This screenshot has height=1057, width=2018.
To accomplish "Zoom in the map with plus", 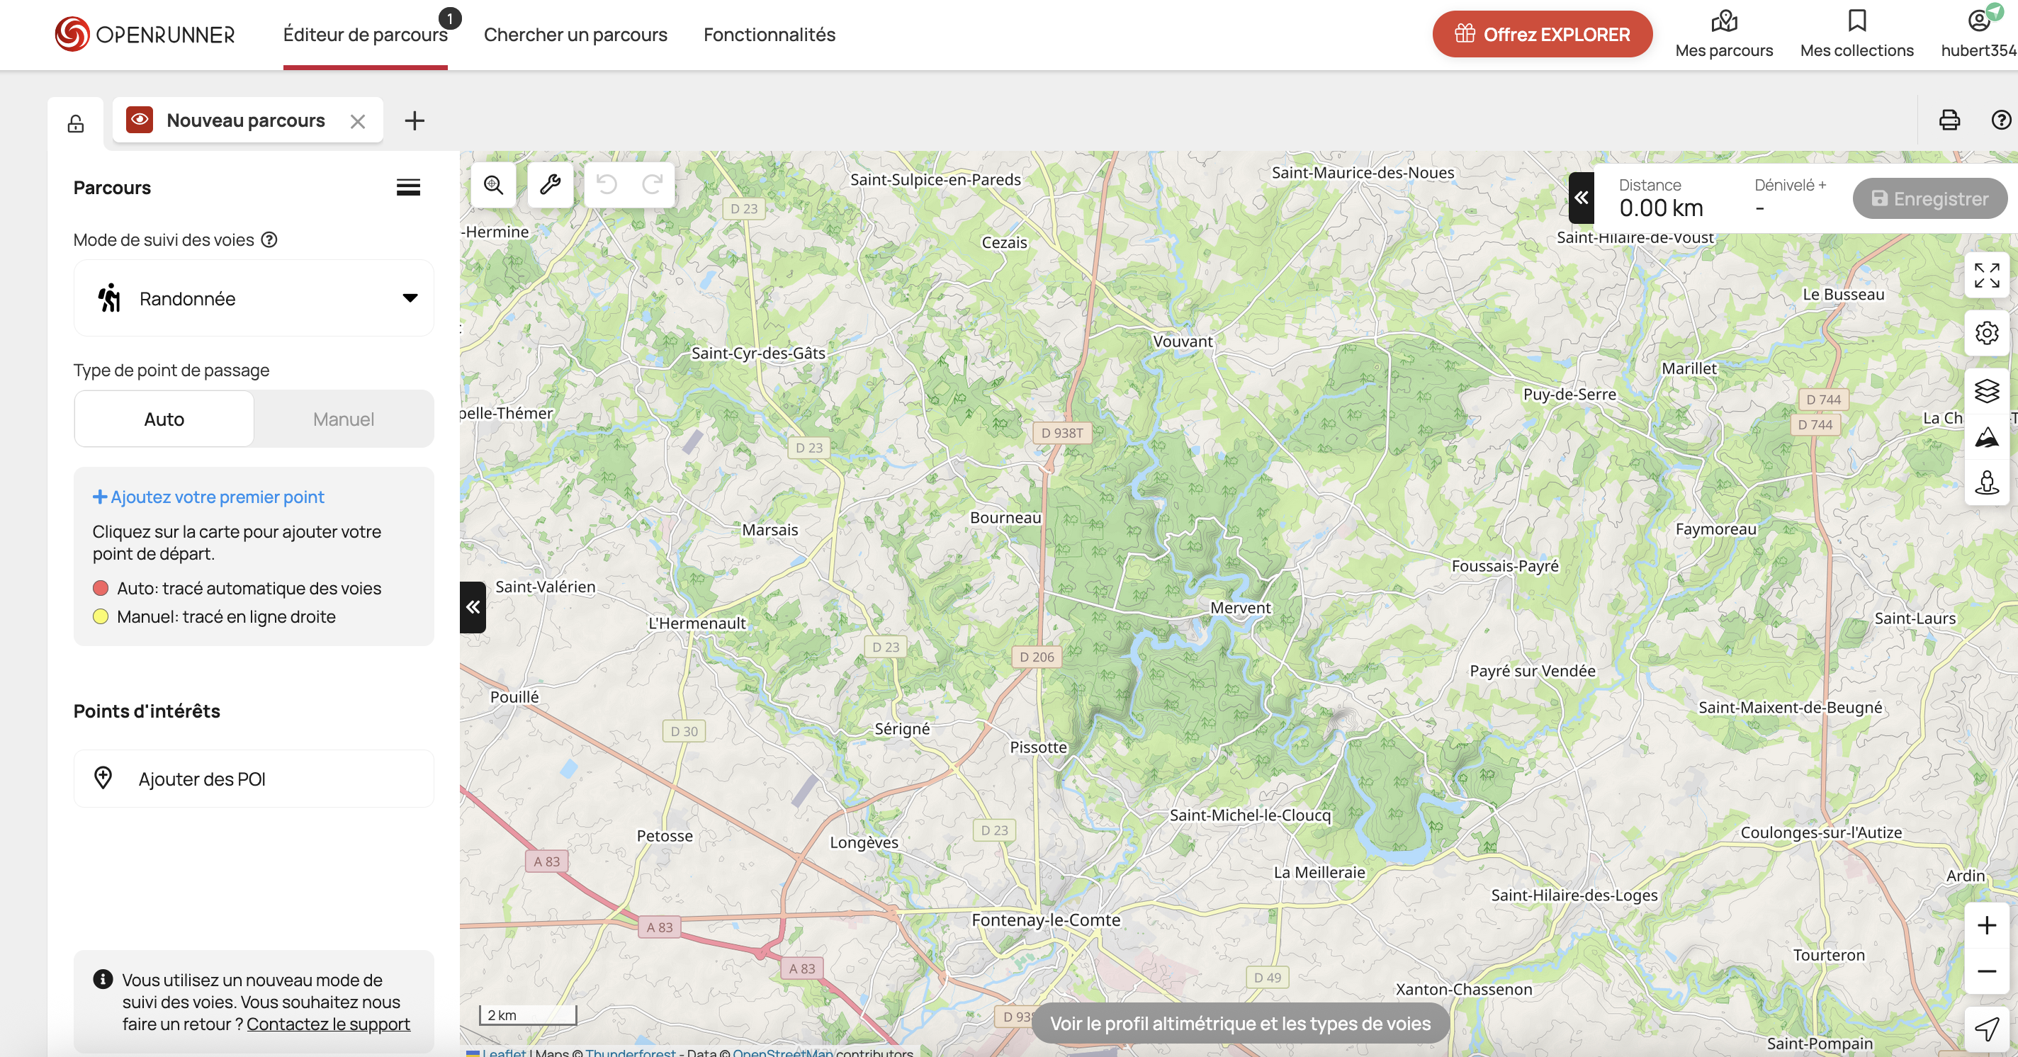I will click(x=1986, y=925).
